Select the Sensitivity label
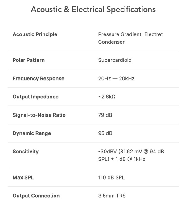The image size is (185, 202). [x=26, y=152]
